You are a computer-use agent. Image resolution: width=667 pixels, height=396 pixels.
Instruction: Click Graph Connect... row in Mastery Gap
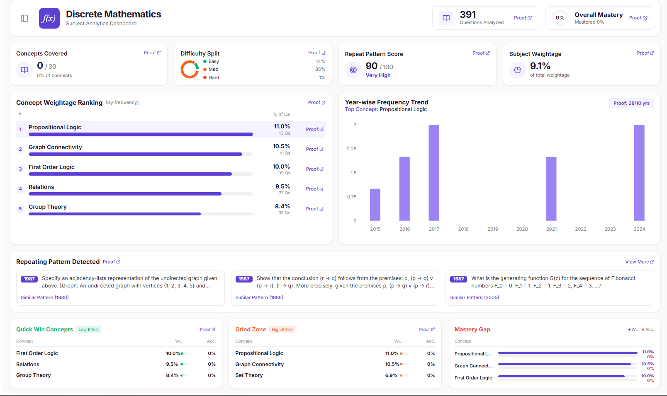554,366
